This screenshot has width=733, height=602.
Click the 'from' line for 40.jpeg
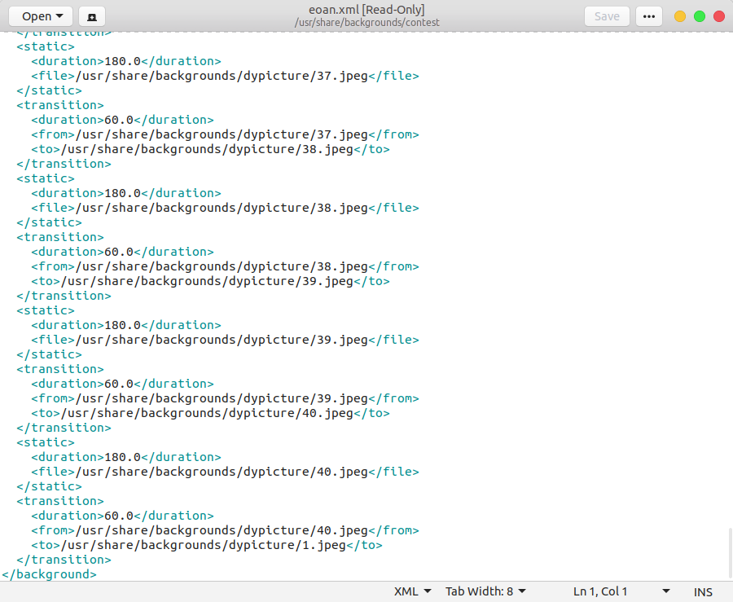[x=225, y=530]
